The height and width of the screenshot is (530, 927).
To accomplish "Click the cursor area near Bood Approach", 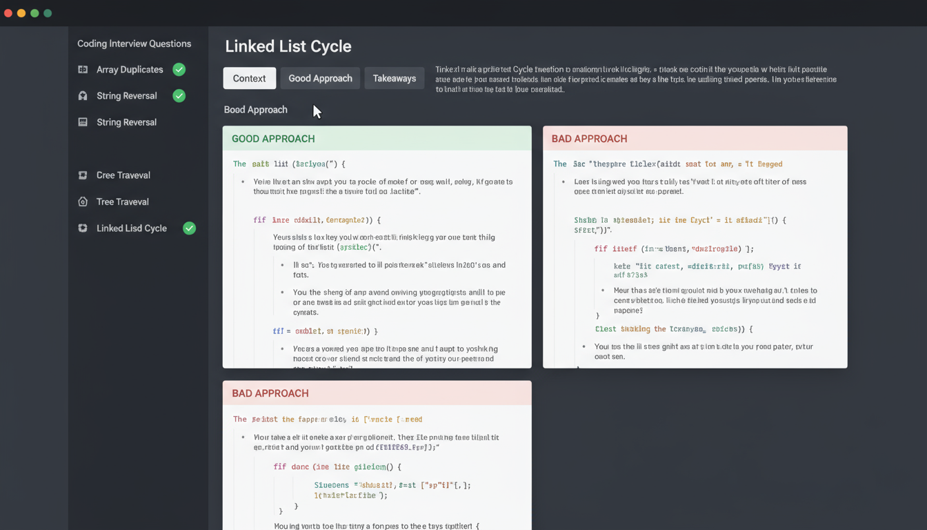I will coord(315,110).
